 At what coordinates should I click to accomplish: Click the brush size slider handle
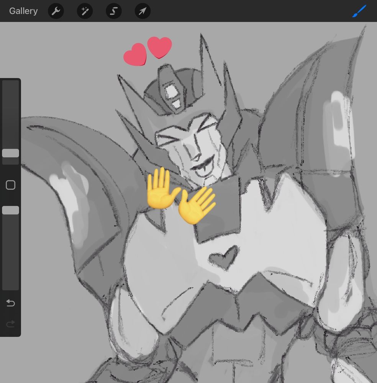pyautogui.click(x=10, y=153)
